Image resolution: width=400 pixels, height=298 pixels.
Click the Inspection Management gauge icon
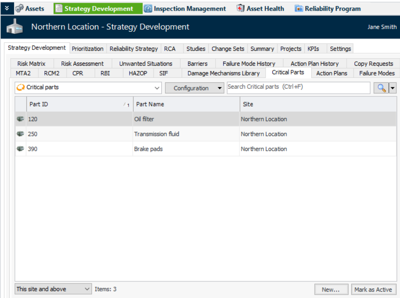(148, 9)
